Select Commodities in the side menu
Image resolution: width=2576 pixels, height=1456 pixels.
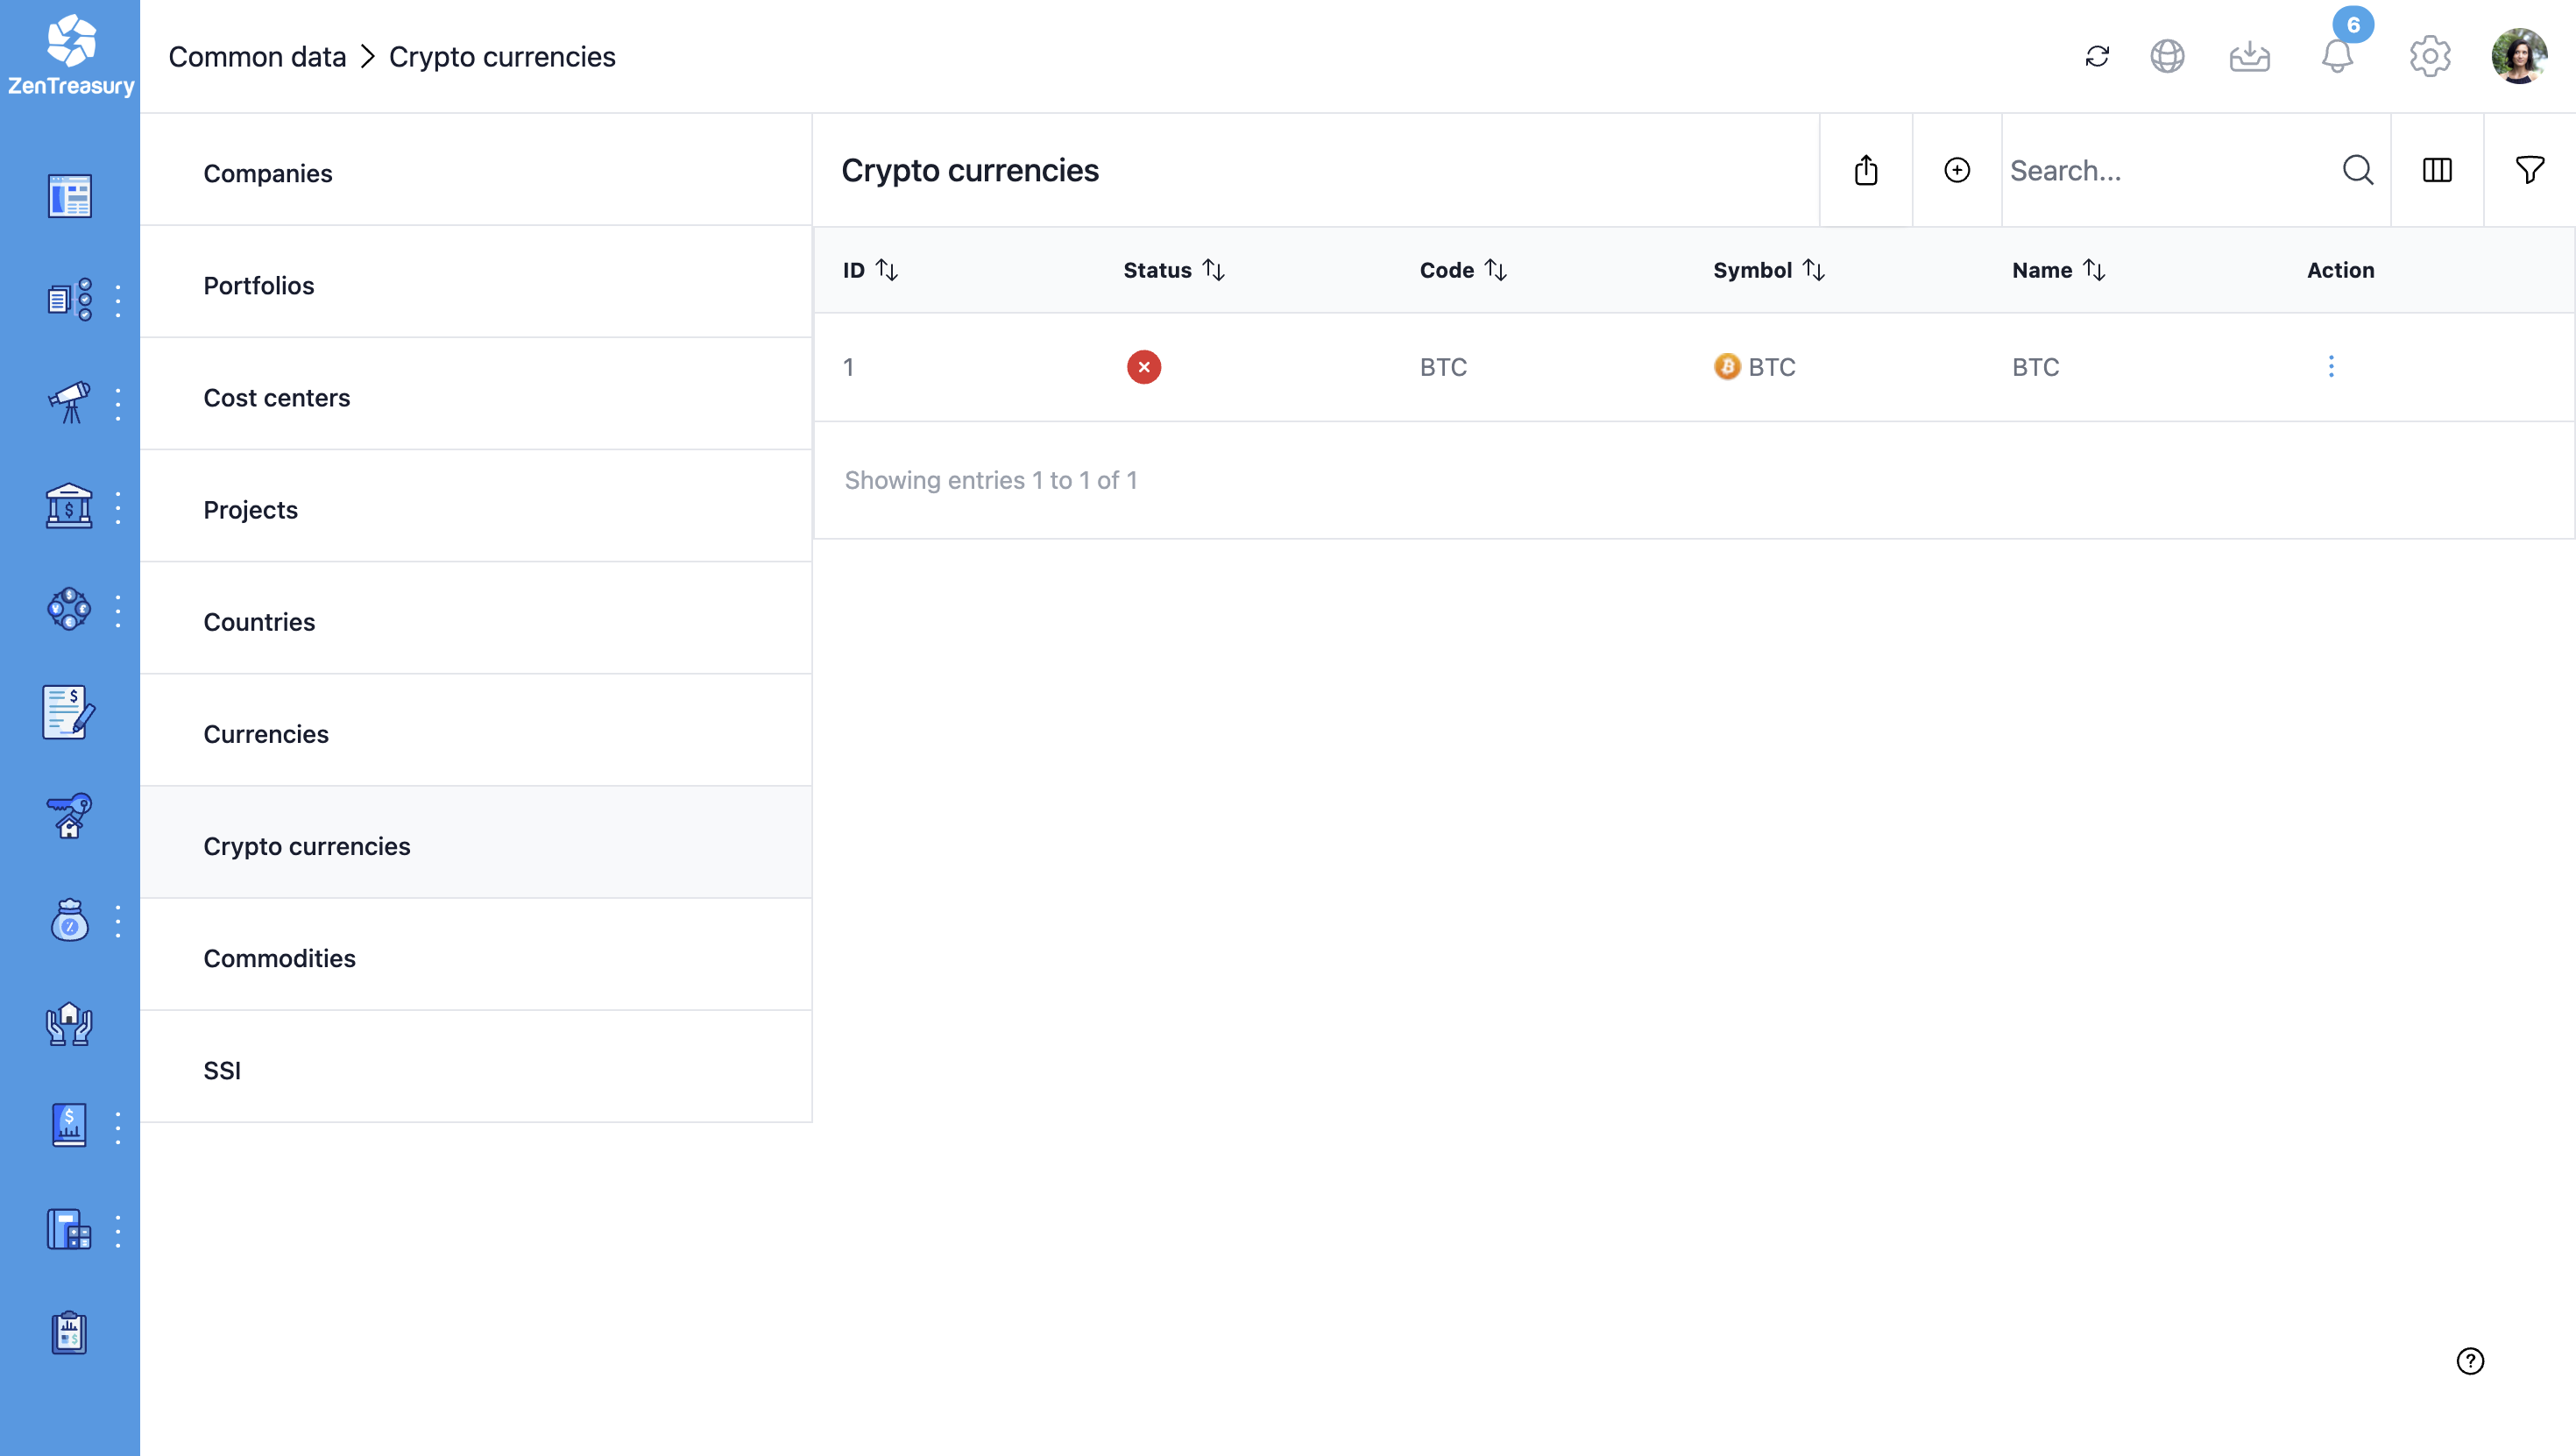point(279,957)
